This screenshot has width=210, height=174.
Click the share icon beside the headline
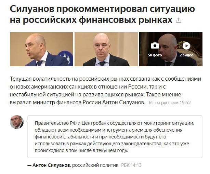(x=179, y=21)
